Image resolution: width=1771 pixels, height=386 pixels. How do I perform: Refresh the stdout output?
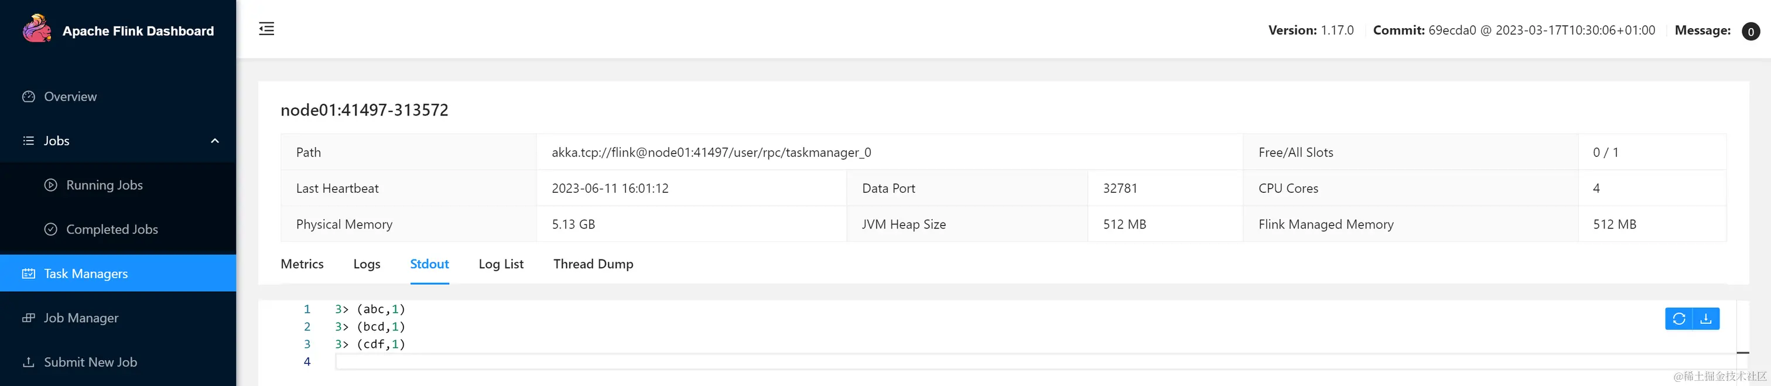1679,319
